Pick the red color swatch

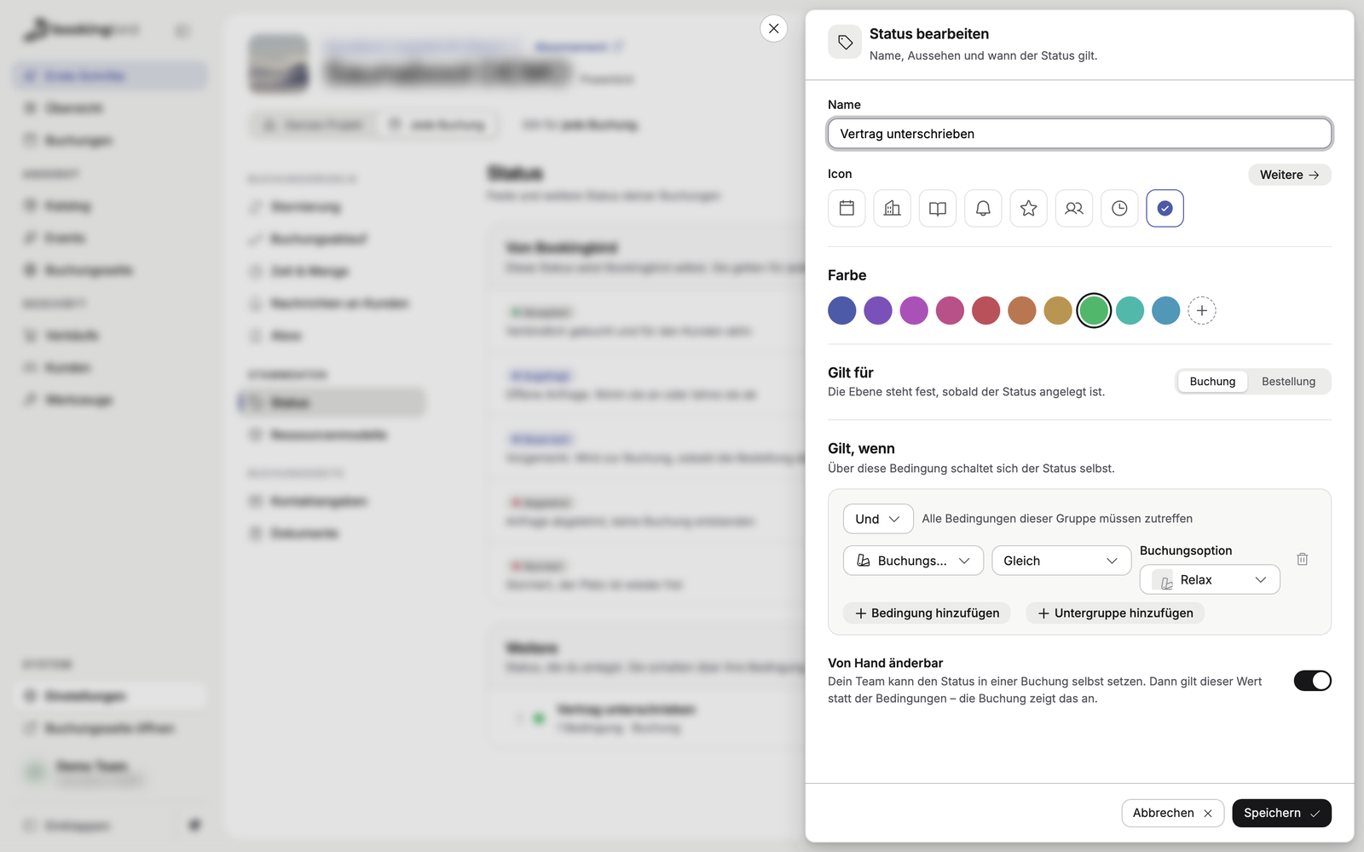pos(986,311)
